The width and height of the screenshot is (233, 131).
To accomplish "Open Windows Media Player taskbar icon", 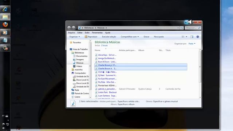I will click(x=5, y=32).
